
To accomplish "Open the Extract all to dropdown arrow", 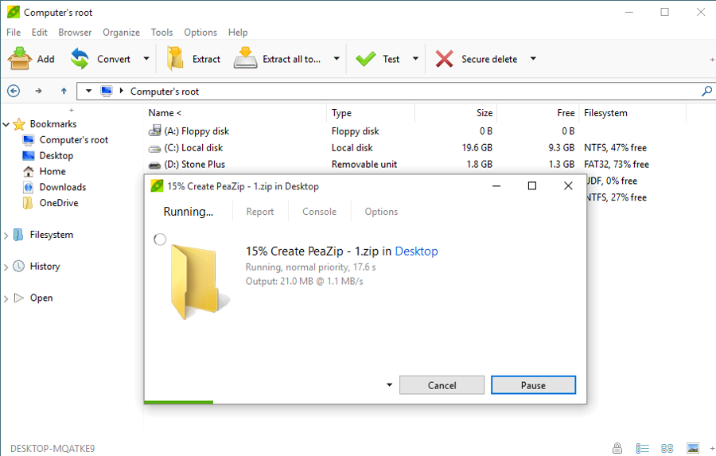I will (x=337, y=58).
